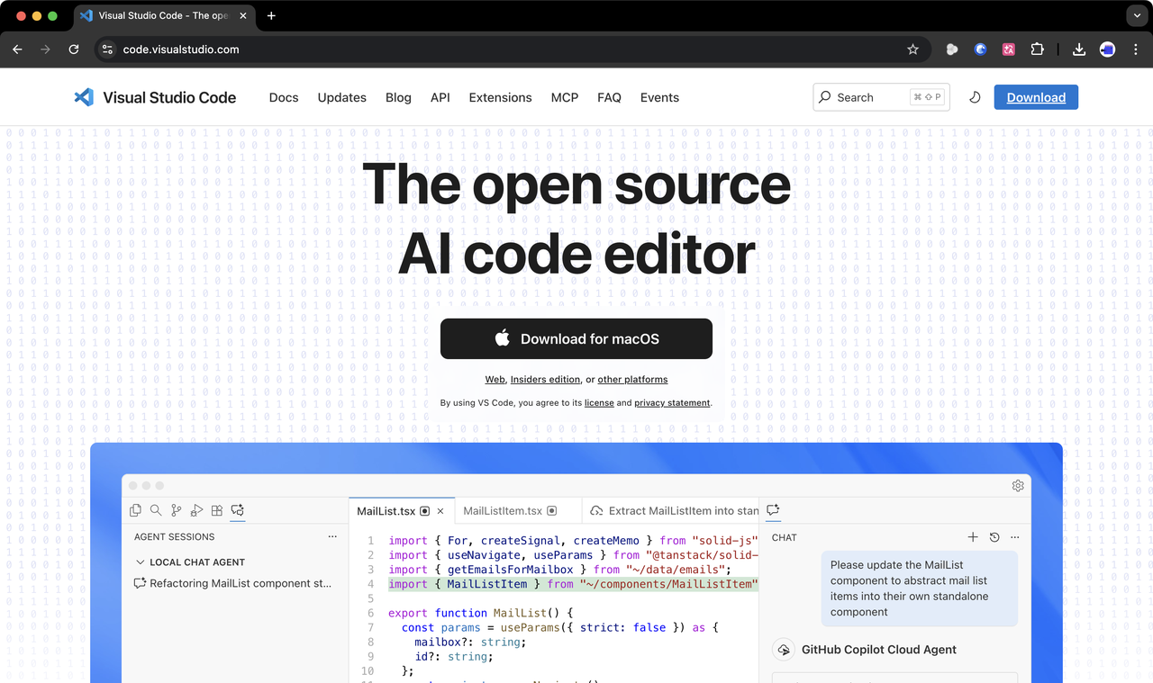Click the GitHub Copilot Cloud Agent icon
Image resolution: width=1153 pixels, height=683 pixels.
[784, 650]
